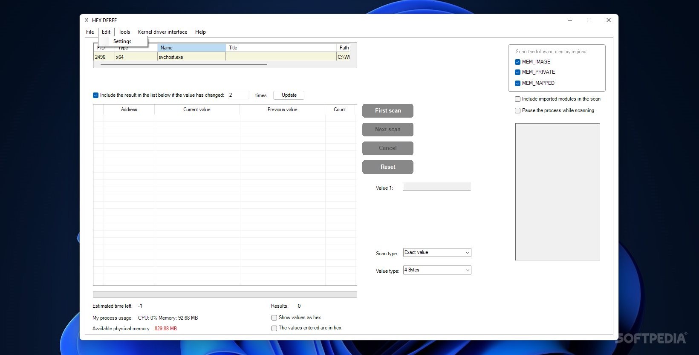Enable Include imported modules in the scan

pyautogui.click(x=517, y=99)
